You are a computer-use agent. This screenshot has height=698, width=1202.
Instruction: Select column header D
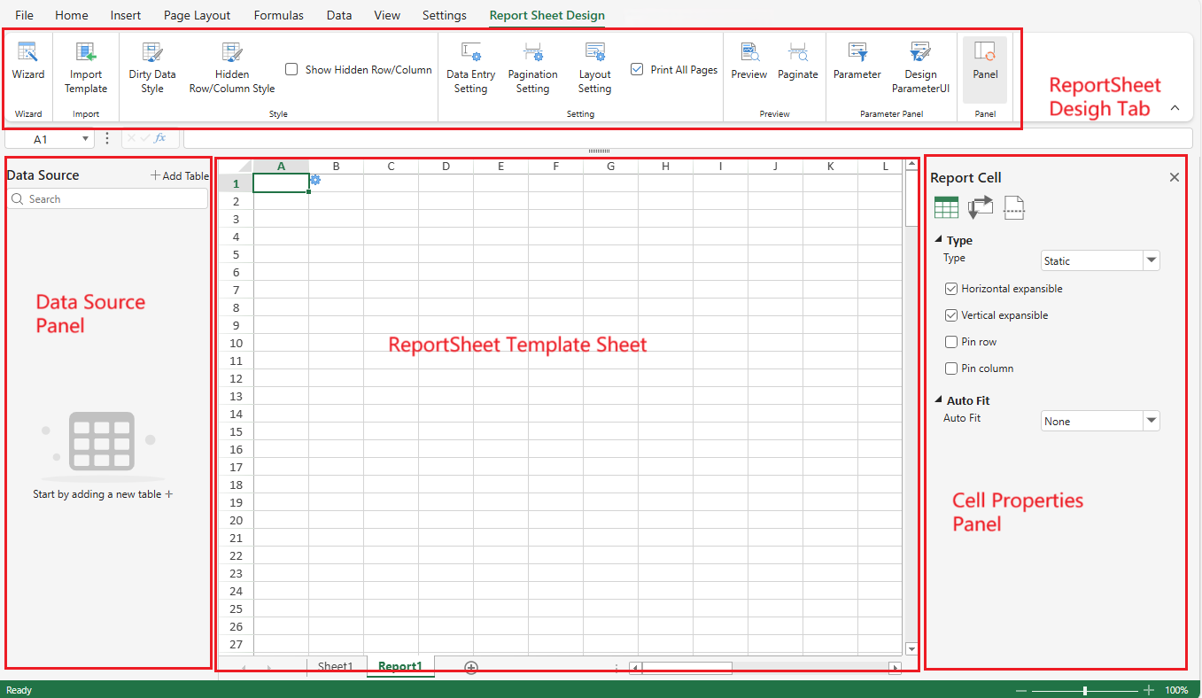[446, 166]
